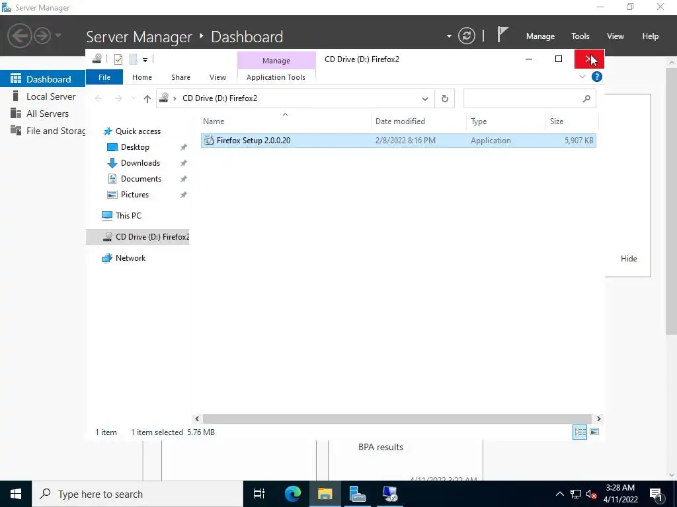Viewport: 677px width, 507px height.
Task: Switch to the Home ribbon tab
Action: click(142, 77)
